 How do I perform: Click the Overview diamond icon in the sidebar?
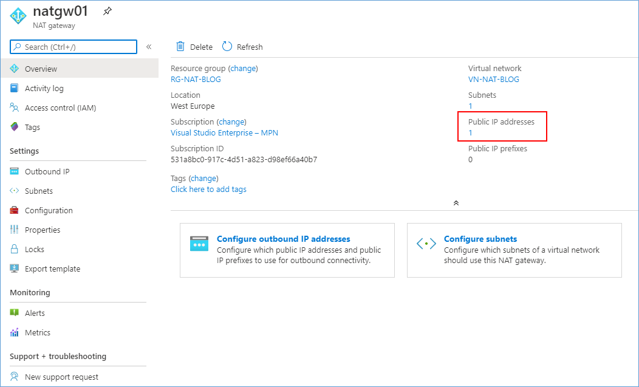point(14,69)
